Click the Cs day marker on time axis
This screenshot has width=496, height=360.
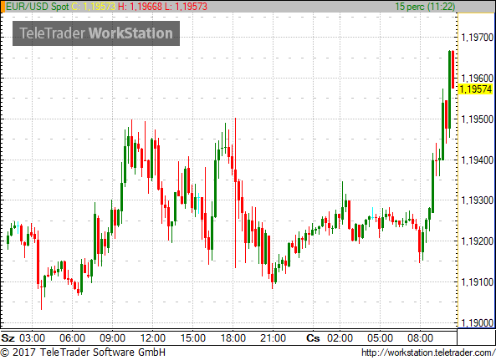(313, 338)
